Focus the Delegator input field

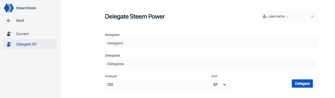pos(211,43)
